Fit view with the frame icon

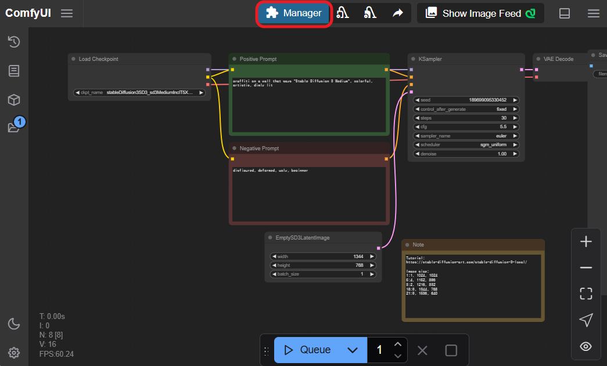586,293
